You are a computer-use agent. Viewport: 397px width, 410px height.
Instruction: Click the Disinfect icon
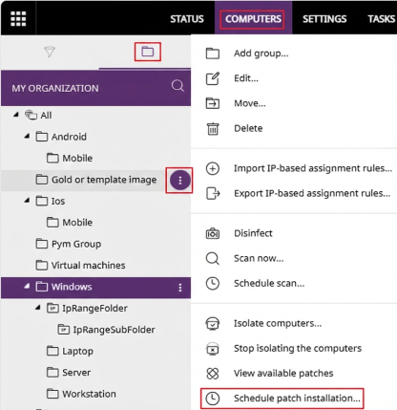pos(213,233)
